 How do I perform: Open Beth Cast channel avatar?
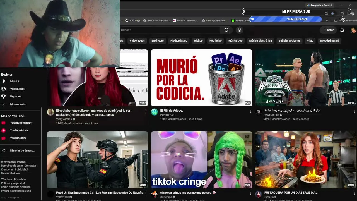tap(259, 194)
